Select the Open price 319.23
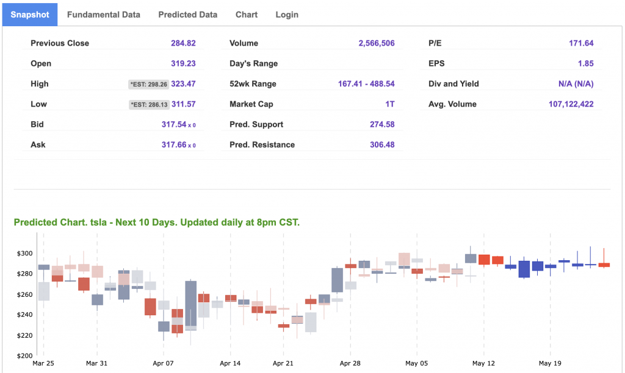Screen dimensions: 625x373 tap(183, 63)
